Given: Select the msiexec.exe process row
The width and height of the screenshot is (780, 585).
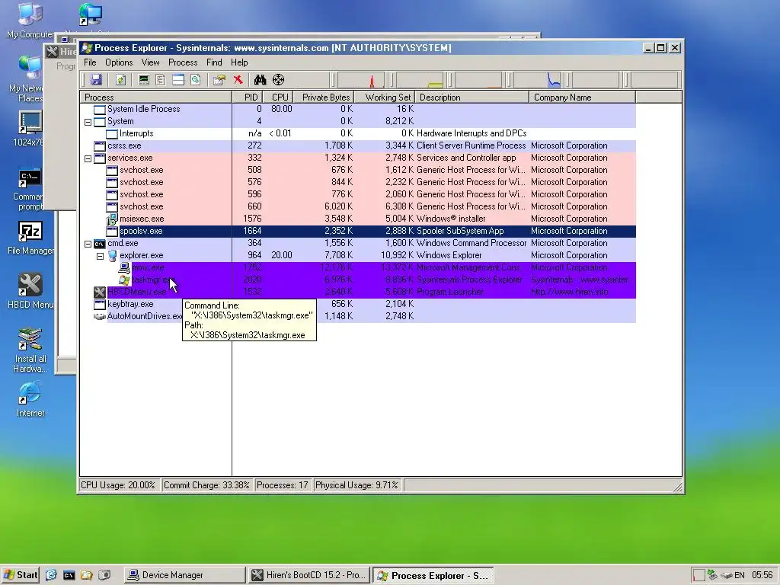Looking at the screenshot, I should click(358, 219).
